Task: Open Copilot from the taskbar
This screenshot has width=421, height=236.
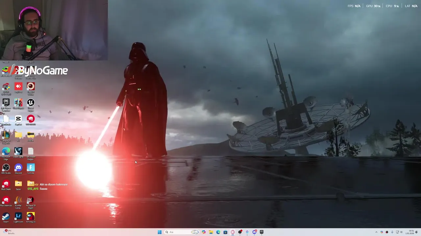Action: 204,232
